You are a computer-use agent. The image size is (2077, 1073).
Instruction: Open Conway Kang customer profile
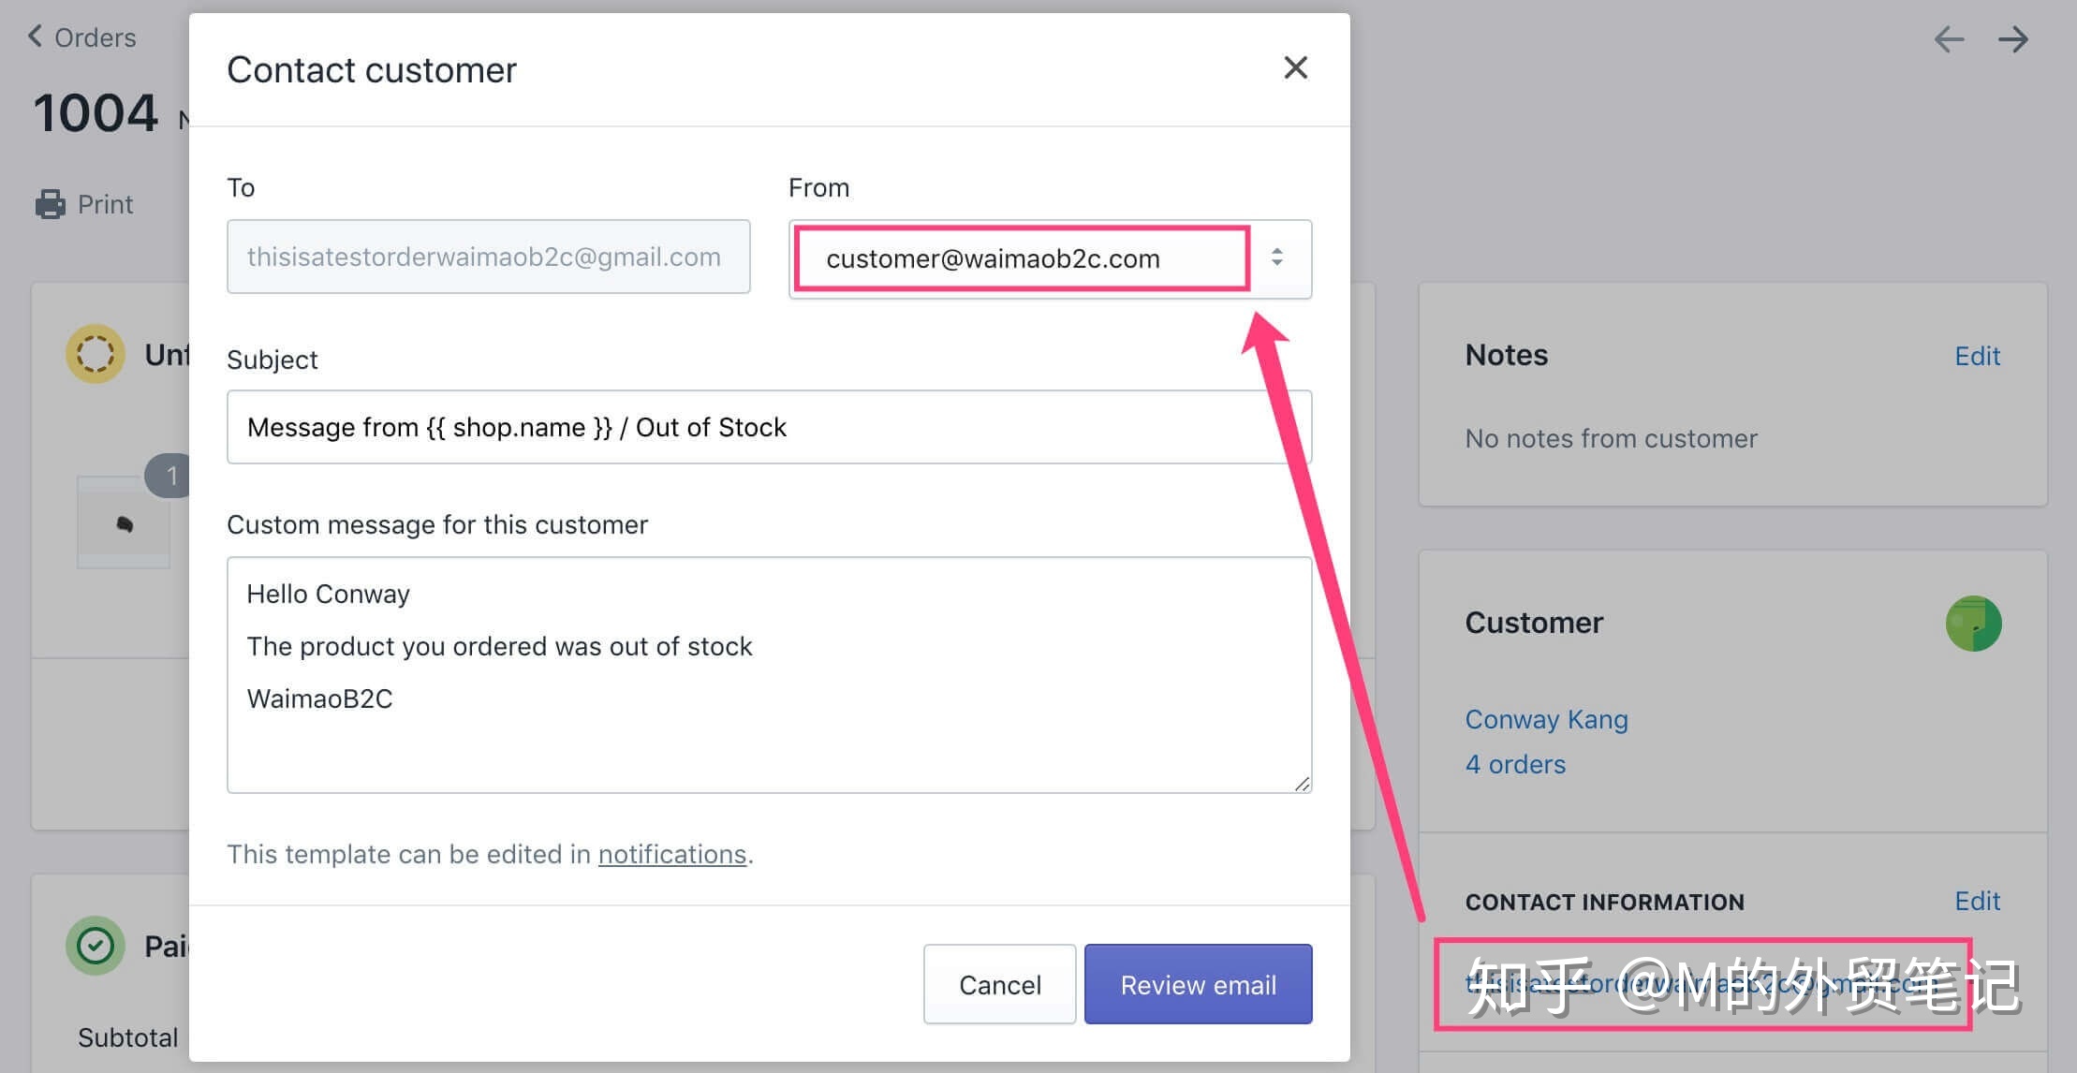(x=1546, y=719)
